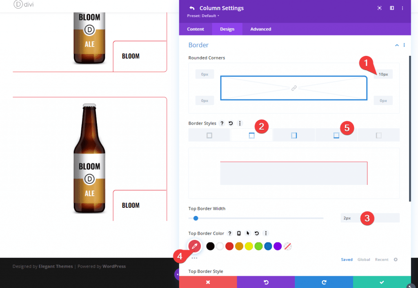Pick the red color swatch
The width and height of the screenshot is (418, 288).
(229, 246)
